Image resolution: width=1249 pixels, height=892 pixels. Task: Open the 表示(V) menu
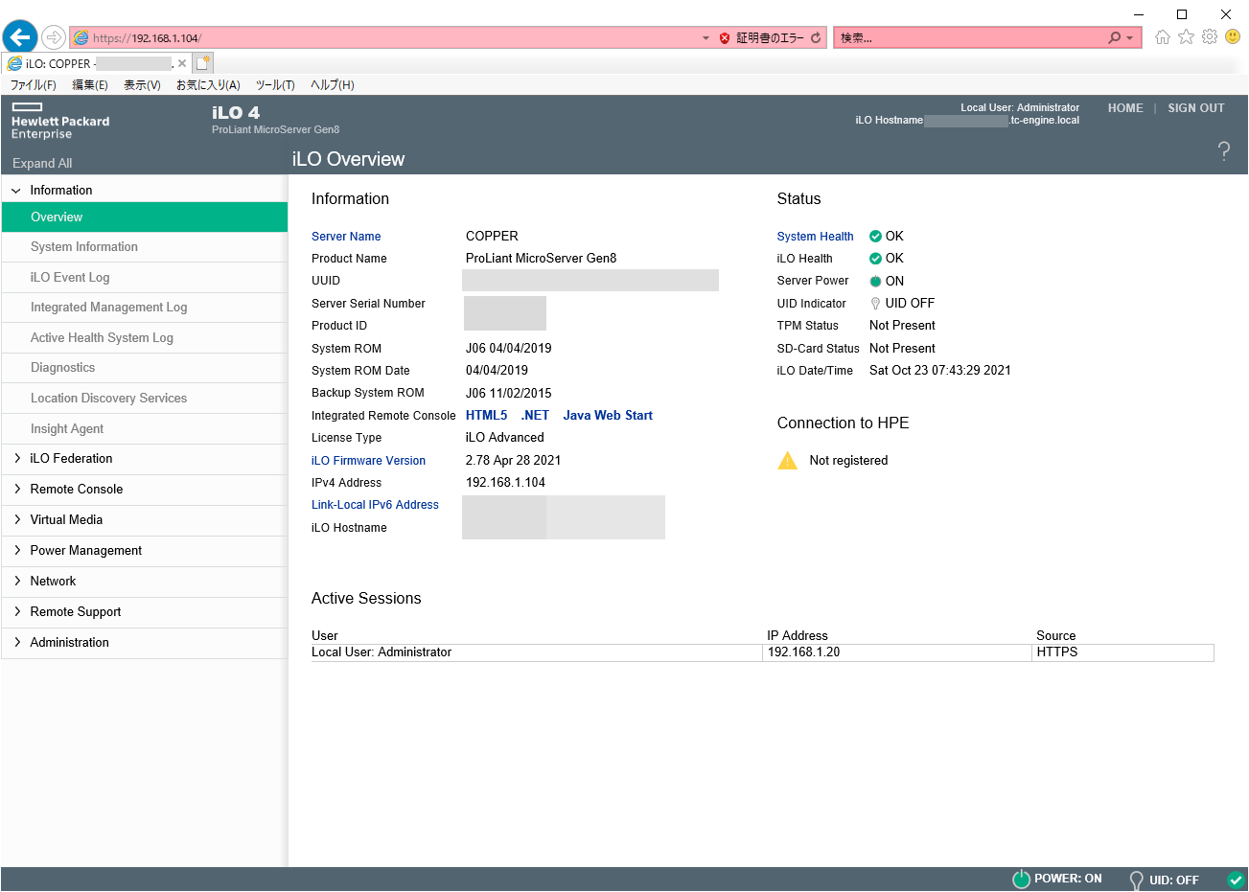(x=142, y=85)
